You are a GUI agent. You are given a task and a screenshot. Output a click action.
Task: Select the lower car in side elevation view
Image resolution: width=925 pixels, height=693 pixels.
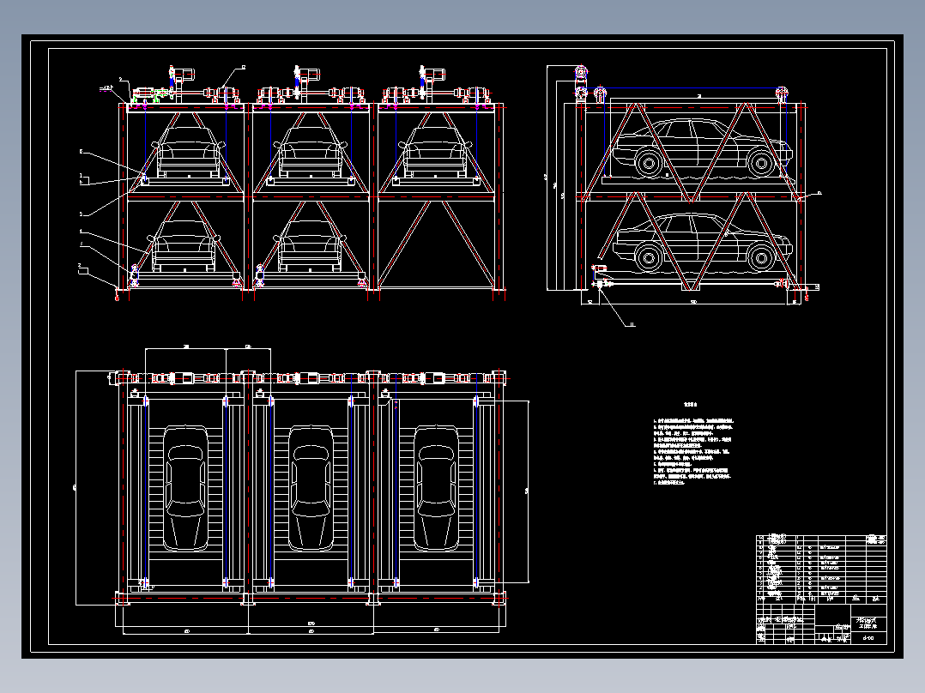coord(702,243)
